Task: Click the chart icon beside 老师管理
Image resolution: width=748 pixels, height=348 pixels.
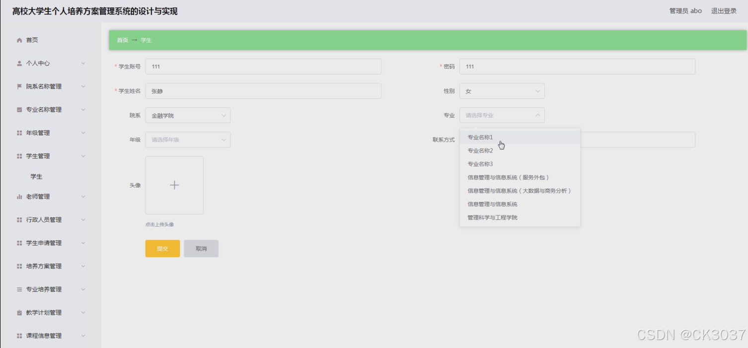Action: pos(18,196)
